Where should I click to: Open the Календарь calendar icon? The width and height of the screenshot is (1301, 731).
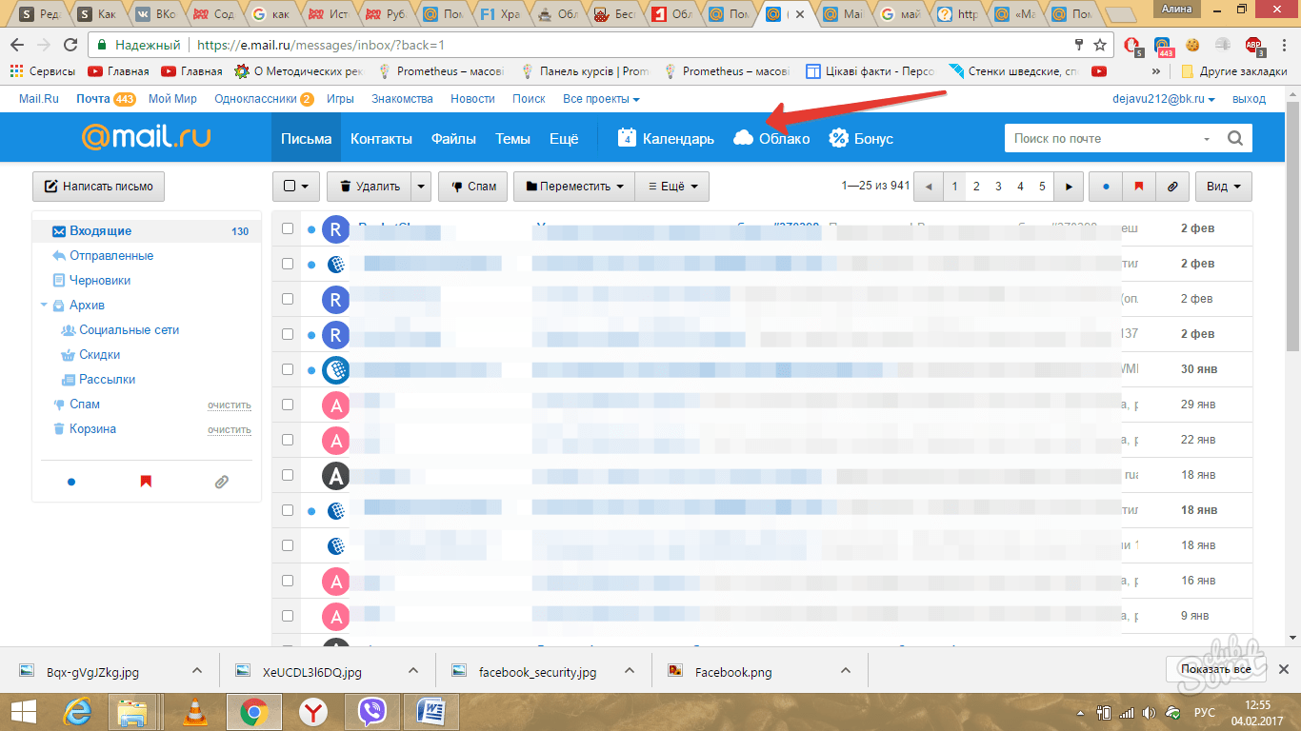point(627,138)
